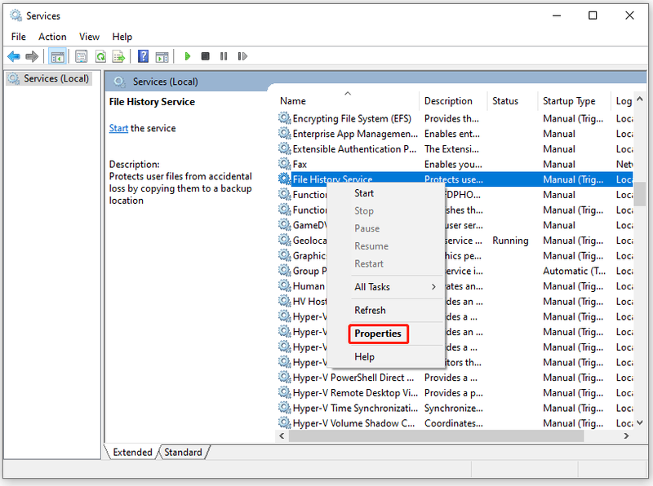Viewport: 653px width, 486px height.
Task: Click the horizontal scrollbar right arrow
Action: 626,435
